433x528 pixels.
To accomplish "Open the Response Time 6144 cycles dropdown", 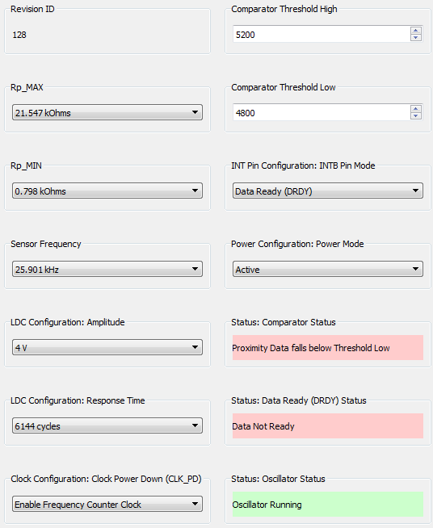I will [x=107, y=425].
